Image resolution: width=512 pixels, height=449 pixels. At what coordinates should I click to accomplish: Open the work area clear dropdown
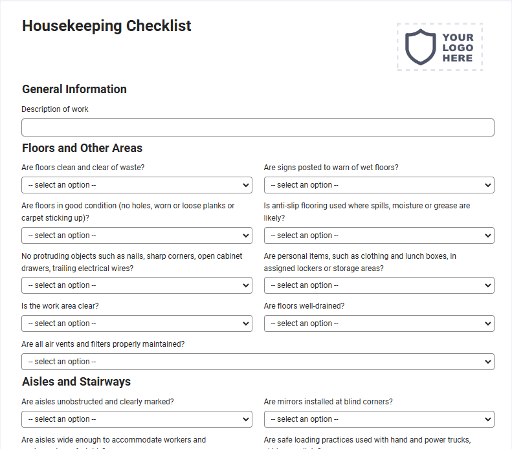pos(137,323)
